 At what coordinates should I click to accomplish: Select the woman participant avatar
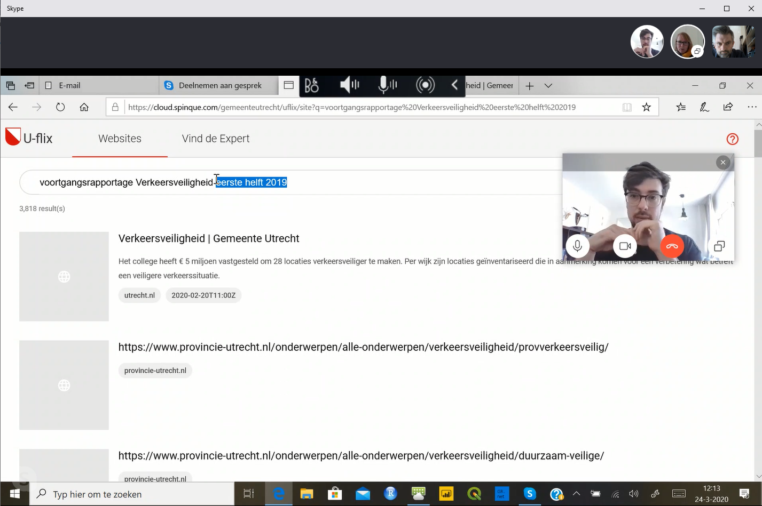pyautogui.click(x=687, y=42)
